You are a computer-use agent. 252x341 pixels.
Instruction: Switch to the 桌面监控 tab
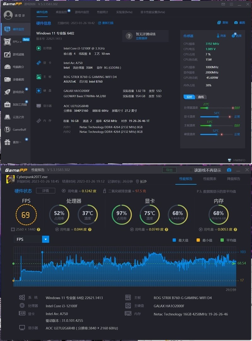pos(61,12)
